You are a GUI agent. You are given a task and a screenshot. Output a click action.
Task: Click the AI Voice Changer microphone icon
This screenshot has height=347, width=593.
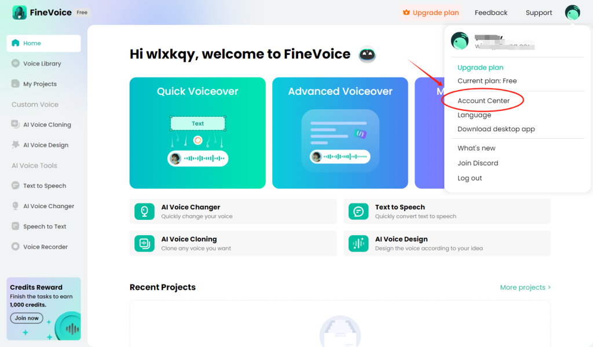[144, 212]
